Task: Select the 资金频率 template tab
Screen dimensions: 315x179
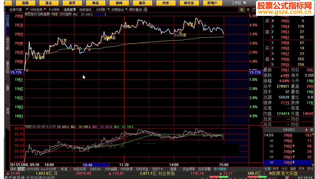Action: click(x=189, y=169)
